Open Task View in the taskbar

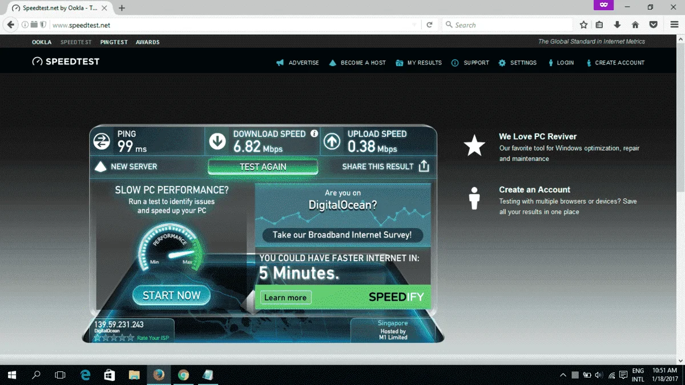tap(60, 375)
